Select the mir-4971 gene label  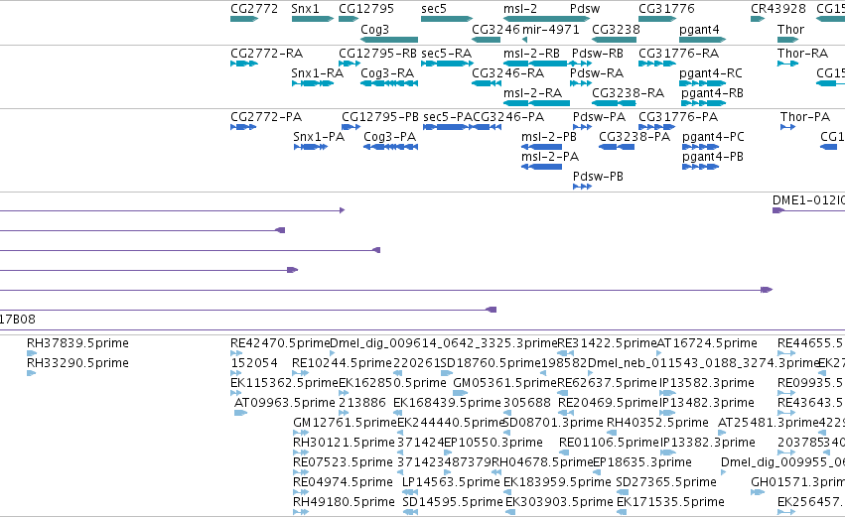coord(551,29)
